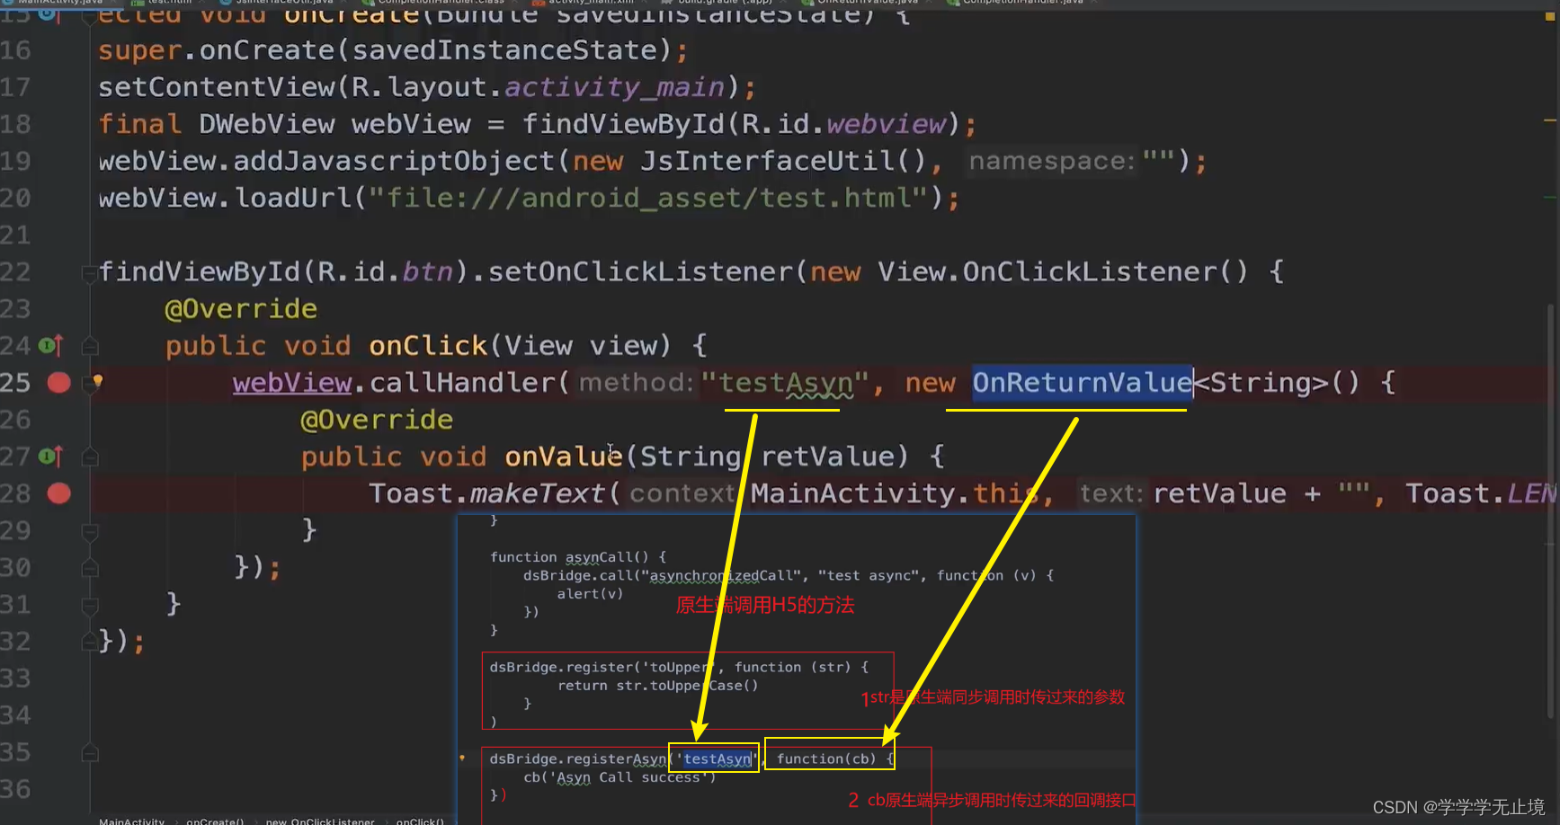Click the namespace parameter hint on line 19
Screen dimensions: 1560x825
point(1052,161)
